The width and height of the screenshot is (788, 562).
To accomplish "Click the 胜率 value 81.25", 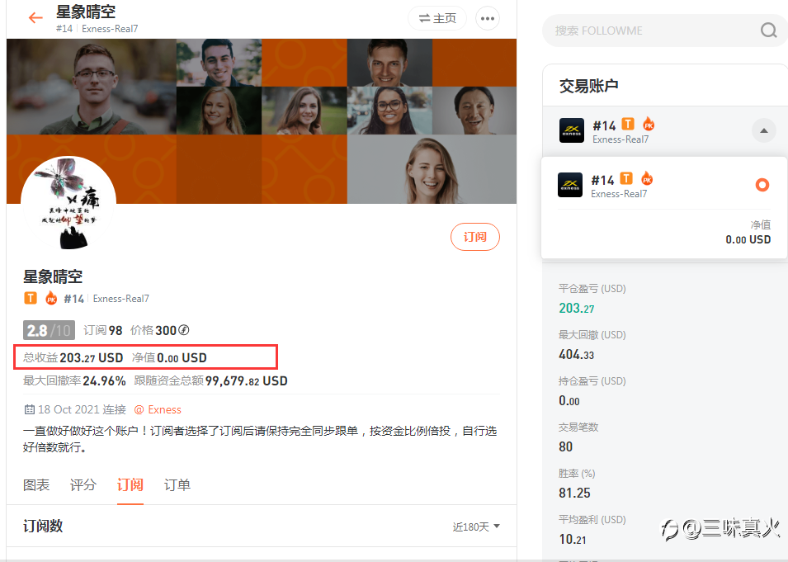I will 574,493.
